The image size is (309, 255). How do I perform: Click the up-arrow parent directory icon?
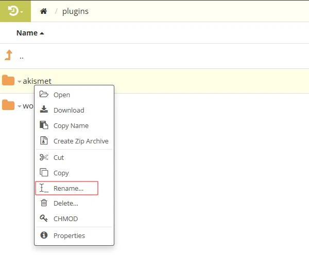click(x=8, y=56)
